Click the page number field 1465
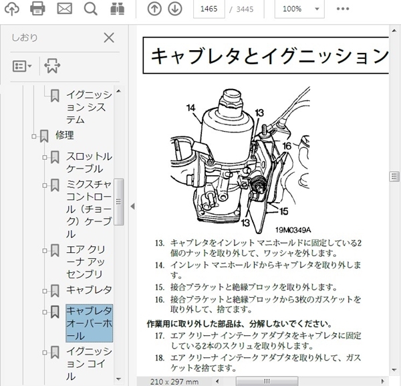401x386 pixels. (x=209, y=9)
